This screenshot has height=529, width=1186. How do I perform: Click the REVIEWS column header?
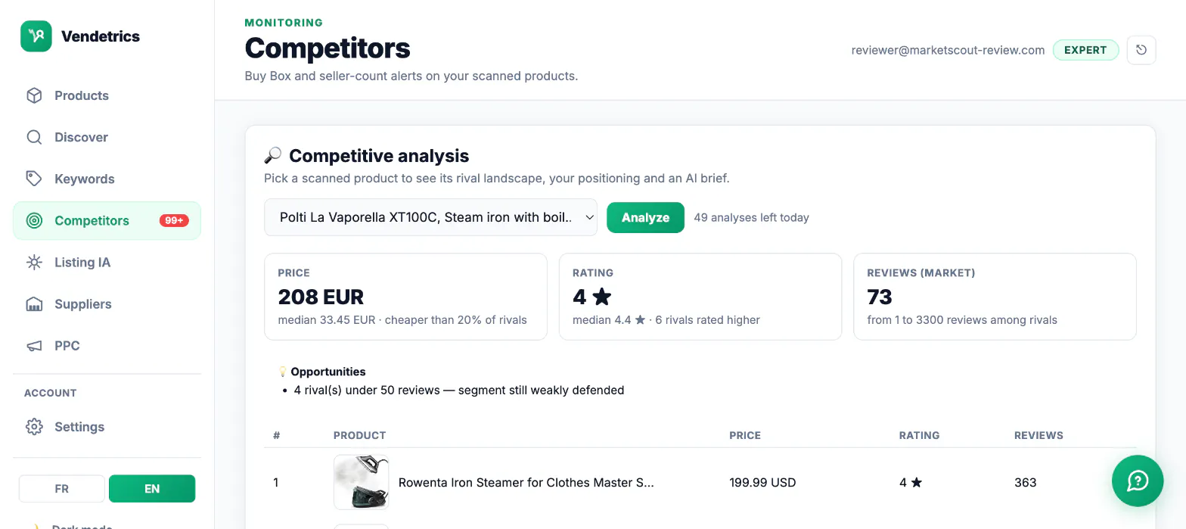click(x=1039, y=435)
